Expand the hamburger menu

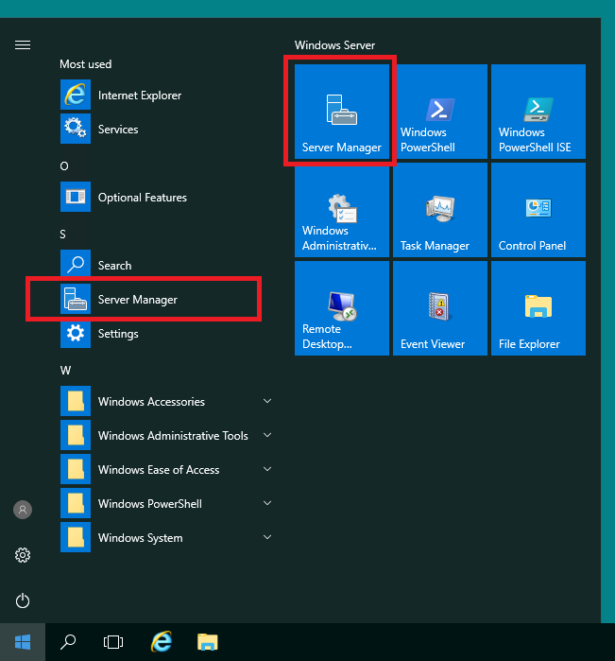coord(23,44)
